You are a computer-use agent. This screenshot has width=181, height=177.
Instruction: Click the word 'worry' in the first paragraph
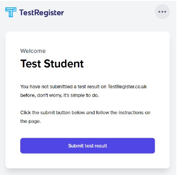[55, 95]
